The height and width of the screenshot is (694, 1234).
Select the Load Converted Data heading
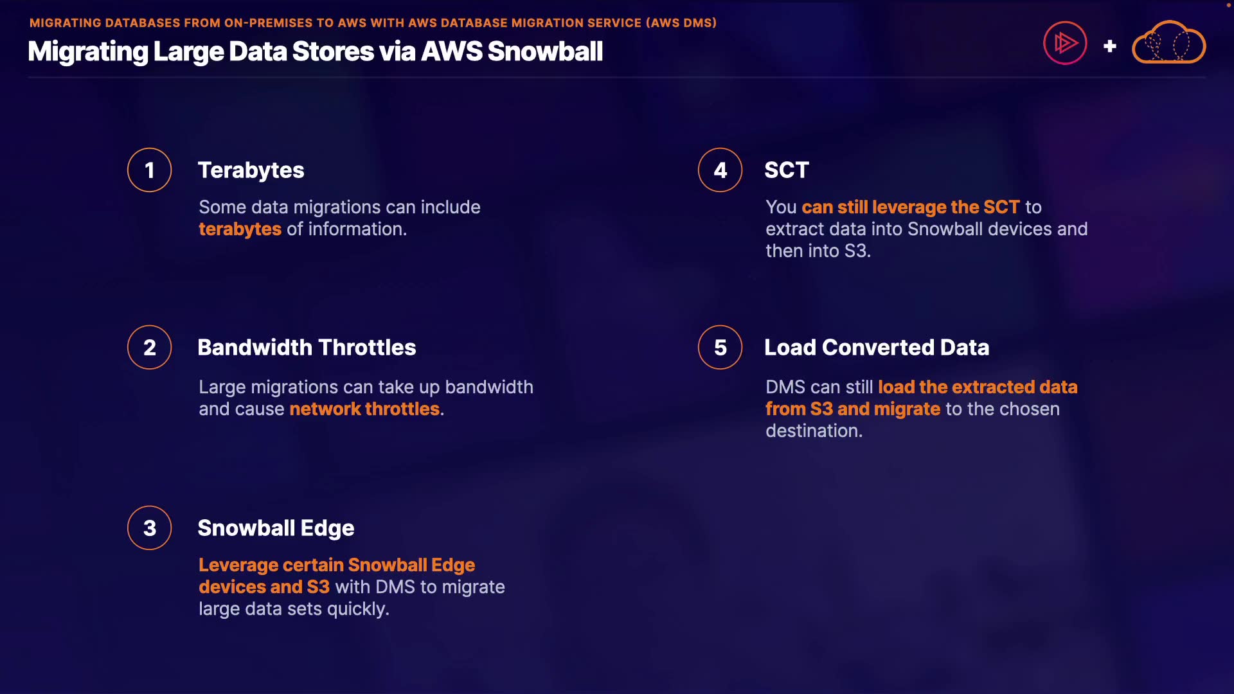[876, 348]
